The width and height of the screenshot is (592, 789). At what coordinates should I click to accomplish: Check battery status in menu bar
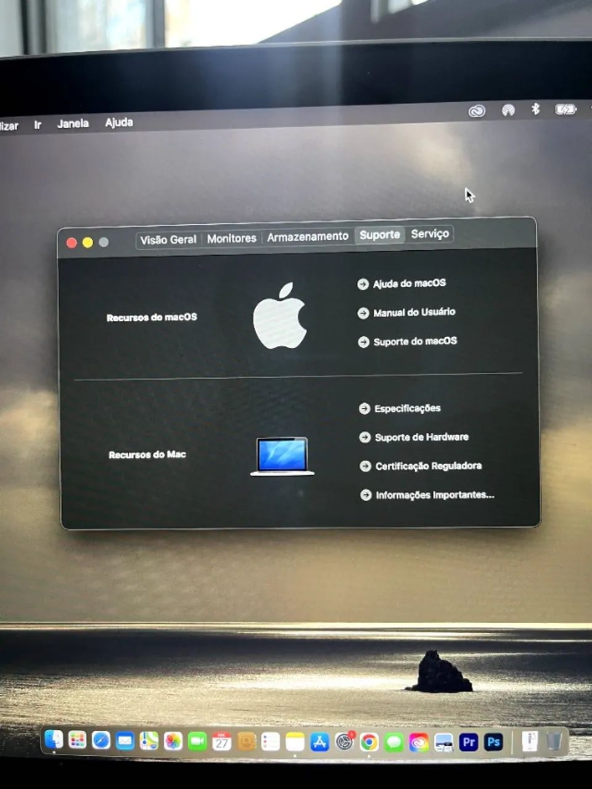point(565,109)
